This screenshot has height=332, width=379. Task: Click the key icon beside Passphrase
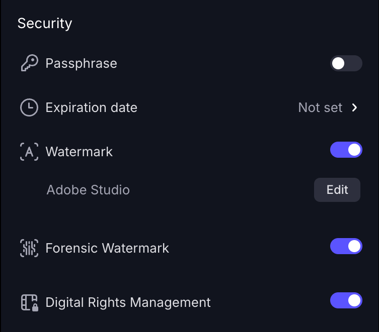point(29,64)
